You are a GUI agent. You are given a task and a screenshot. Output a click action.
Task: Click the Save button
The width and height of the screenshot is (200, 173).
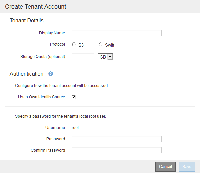tap(187, 167)
